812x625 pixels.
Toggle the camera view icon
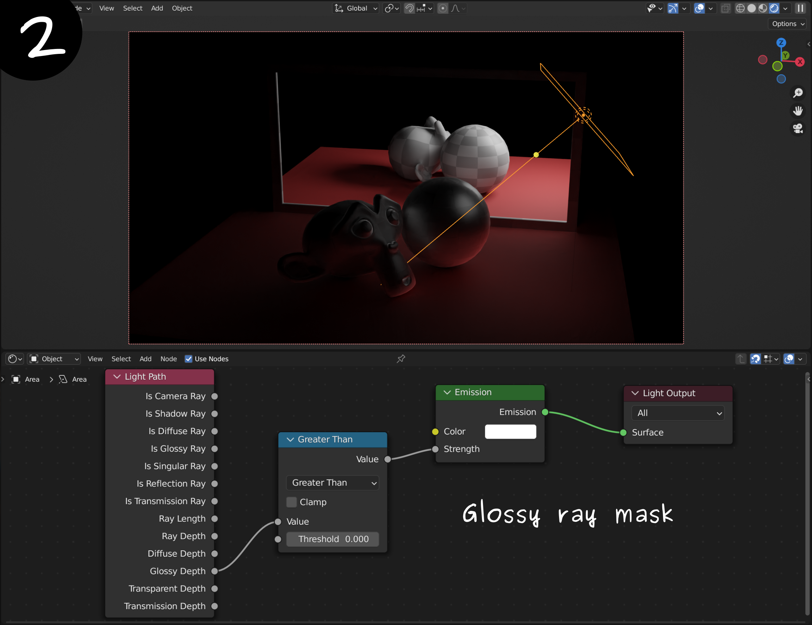[x=798, y=129]
